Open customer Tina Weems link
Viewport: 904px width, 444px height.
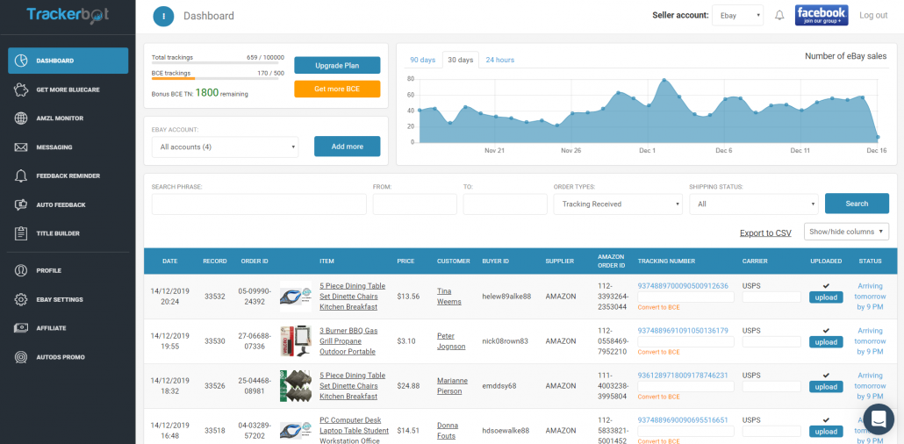[448, 297]
